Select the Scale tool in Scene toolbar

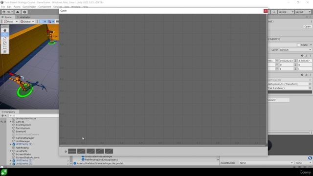coord(5,43)
